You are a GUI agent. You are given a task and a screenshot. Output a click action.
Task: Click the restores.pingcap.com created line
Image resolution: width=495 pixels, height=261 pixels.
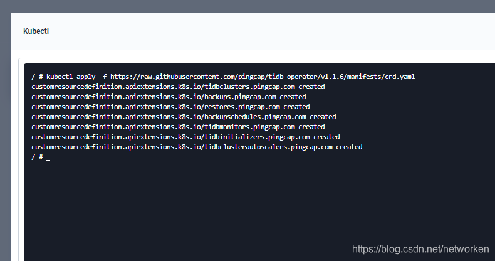[170, 107]
